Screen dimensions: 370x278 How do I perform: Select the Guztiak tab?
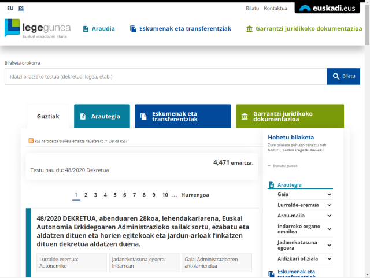[48, 116]
